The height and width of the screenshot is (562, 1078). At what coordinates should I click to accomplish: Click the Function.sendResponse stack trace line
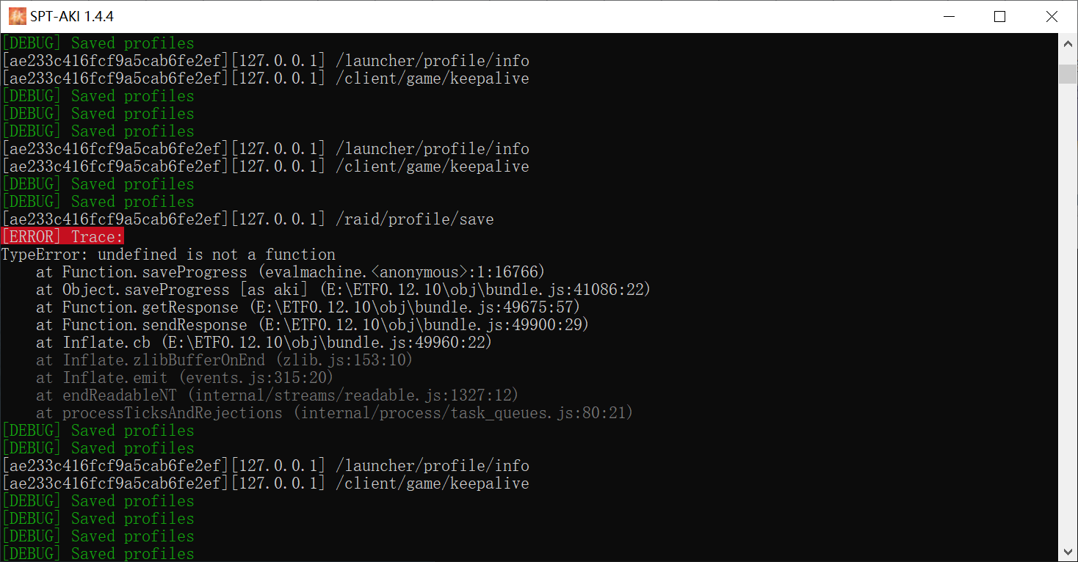pos(312,325)
